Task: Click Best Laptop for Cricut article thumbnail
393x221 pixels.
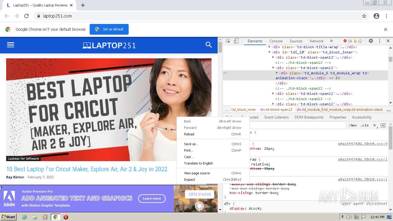Action: (109, 110)
